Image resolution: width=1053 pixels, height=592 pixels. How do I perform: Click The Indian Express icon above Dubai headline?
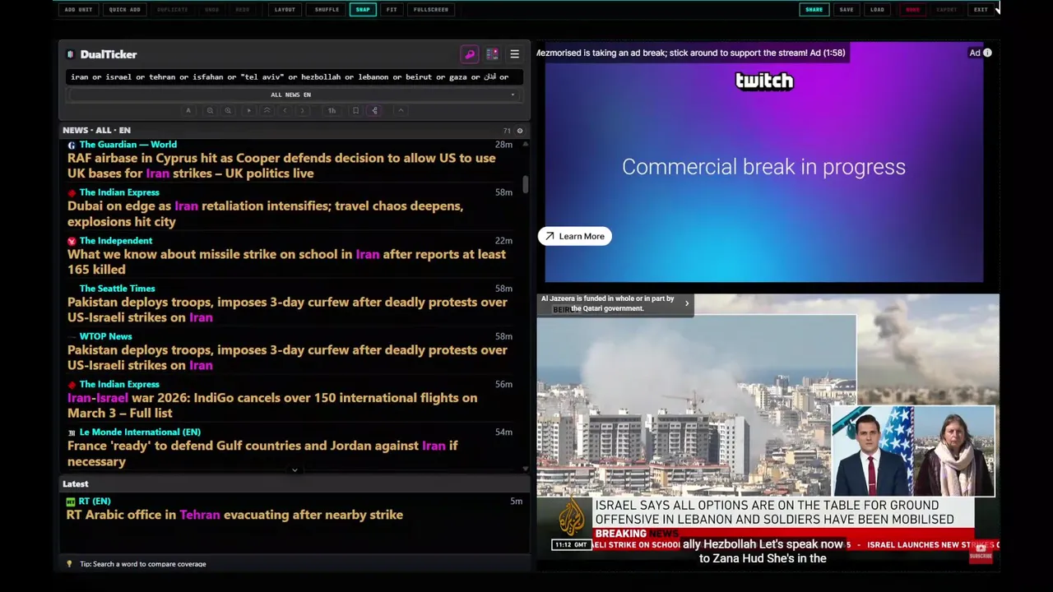click(x=72, y=192)
